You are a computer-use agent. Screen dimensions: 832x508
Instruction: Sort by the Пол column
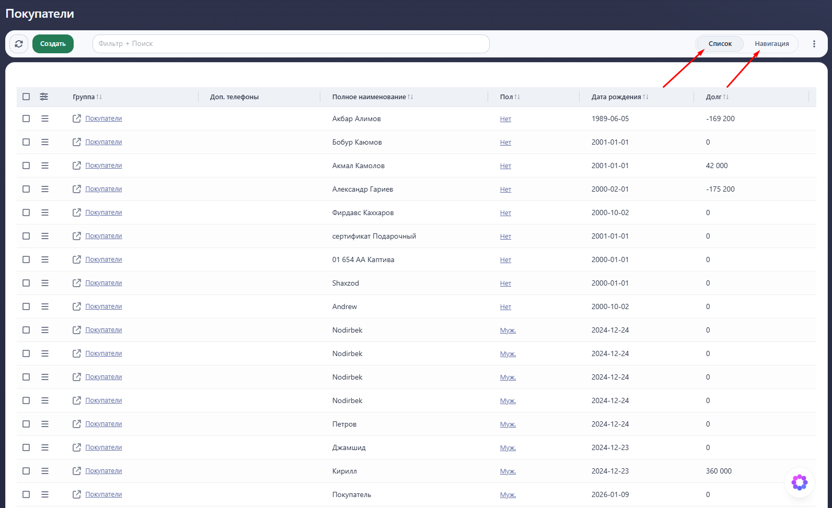[510, 97]
